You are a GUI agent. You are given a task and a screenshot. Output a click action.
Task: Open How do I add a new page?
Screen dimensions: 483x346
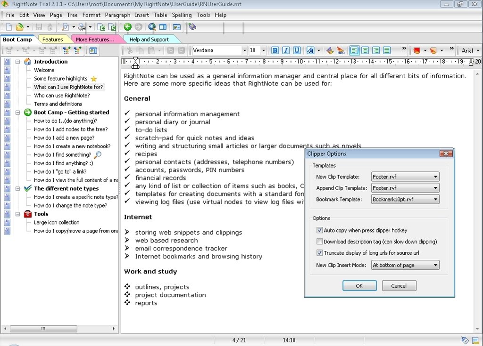[x=64, y=138]
